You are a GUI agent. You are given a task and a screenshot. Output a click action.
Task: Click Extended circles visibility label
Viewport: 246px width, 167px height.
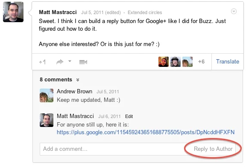(145, 12)
